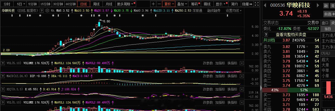This screenshot has width=335, height=111.
Task: Click the 57% buy ratio bar
Action: [x=304, y=90]
